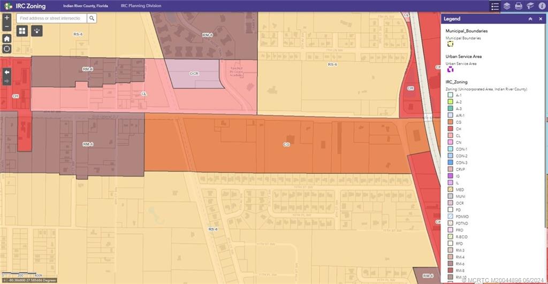This screenshot has width=548, height=284.
Task: Open the network share widget icon
Action: coord(36,30)
